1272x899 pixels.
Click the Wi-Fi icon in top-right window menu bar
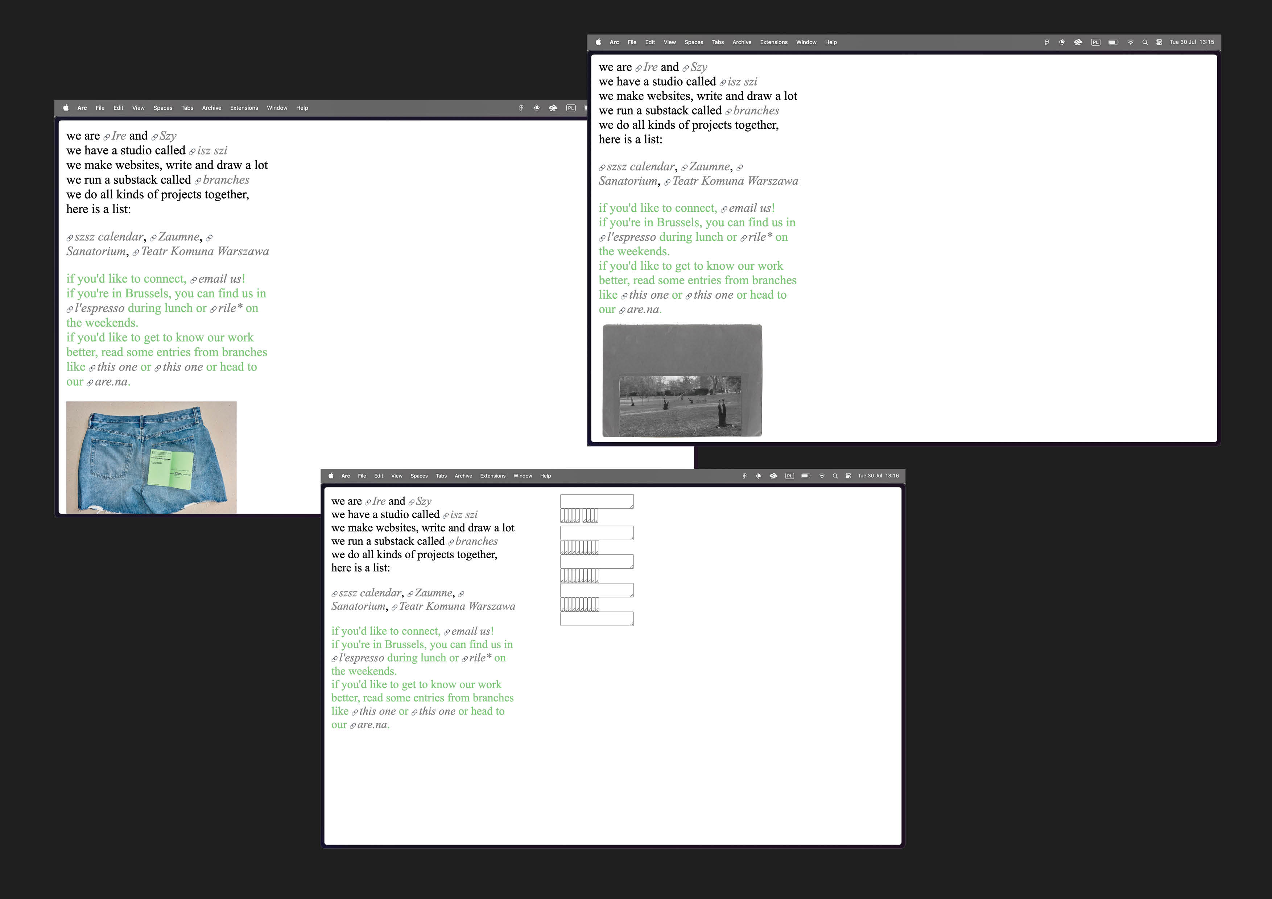(x=1131, y=42)
